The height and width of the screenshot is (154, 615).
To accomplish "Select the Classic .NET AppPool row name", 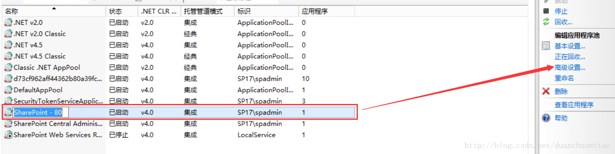I will 47,67.
